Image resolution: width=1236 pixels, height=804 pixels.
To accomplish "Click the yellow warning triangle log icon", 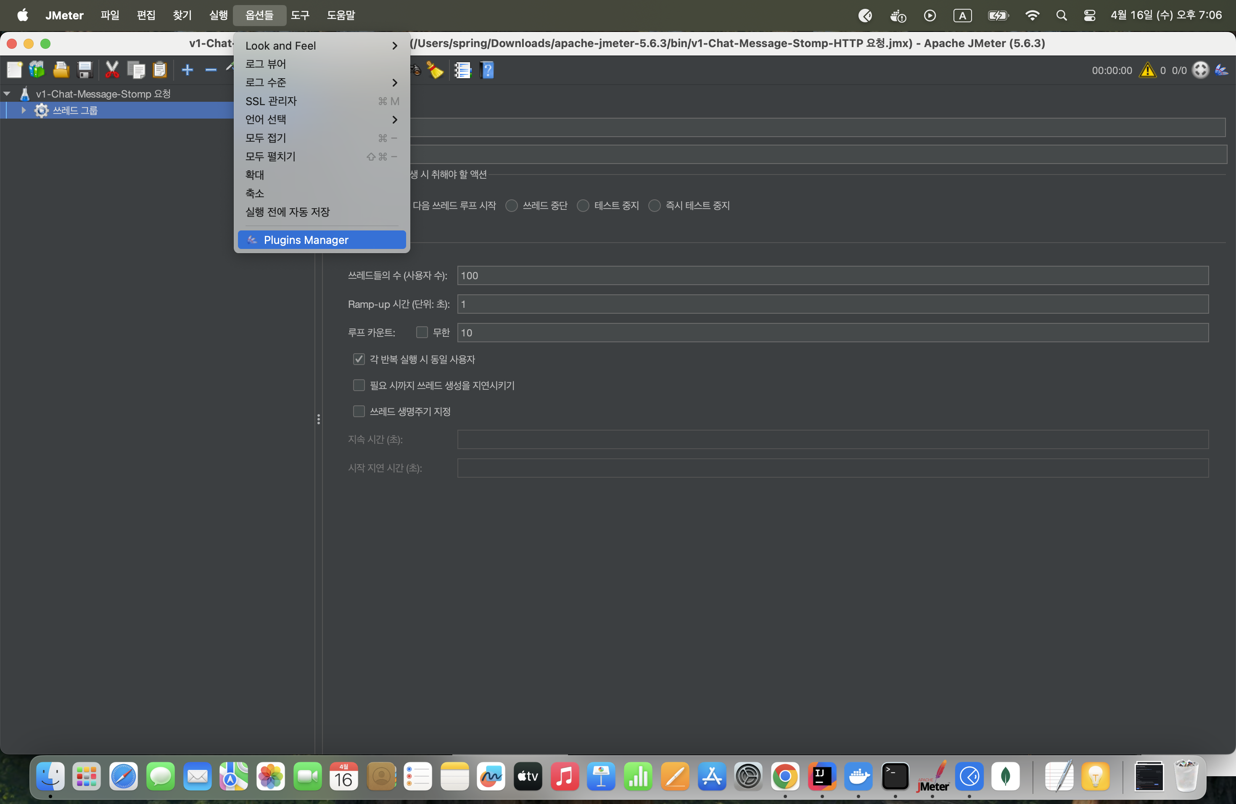I will [1147, 70].
